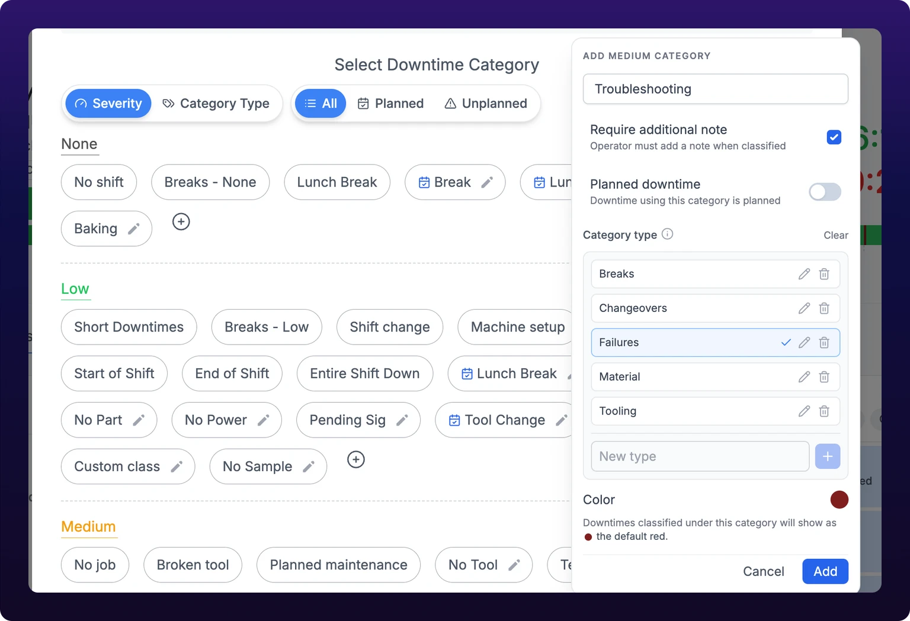Edit the Tooling category type
The image size is (910, 621).
(804, 411)
